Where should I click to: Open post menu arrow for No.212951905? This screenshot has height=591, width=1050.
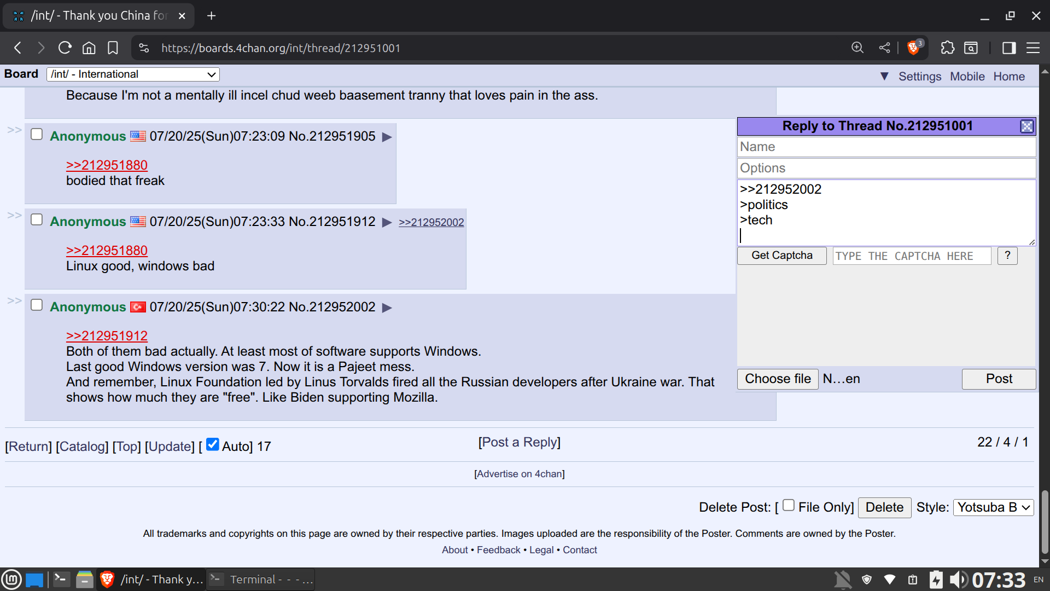click(x=387, y=137)
